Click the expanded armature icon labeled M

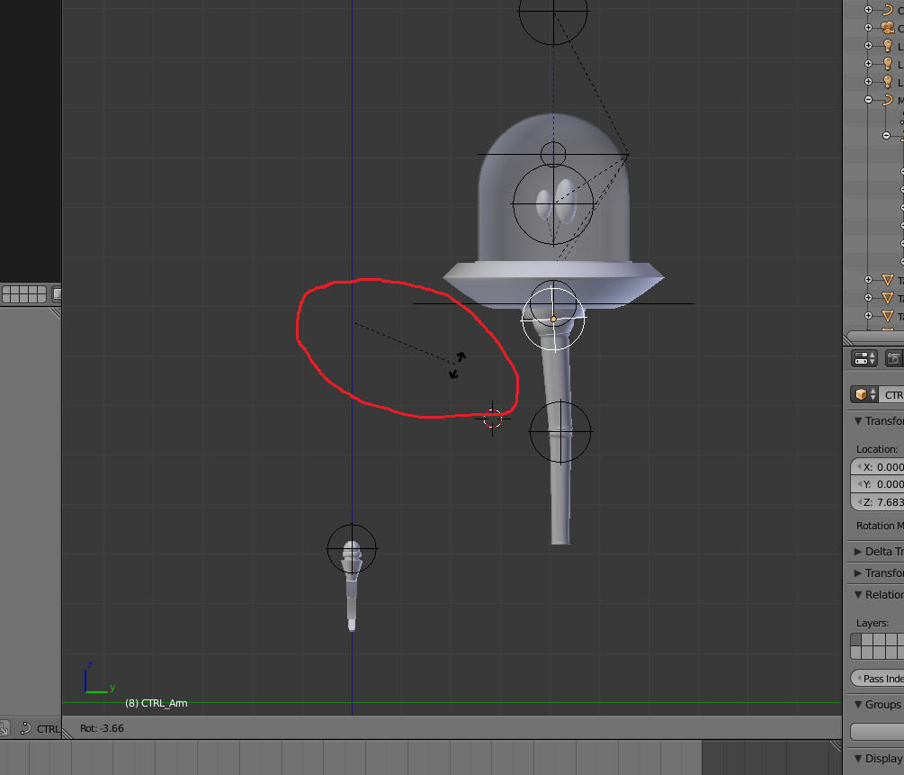888,100
